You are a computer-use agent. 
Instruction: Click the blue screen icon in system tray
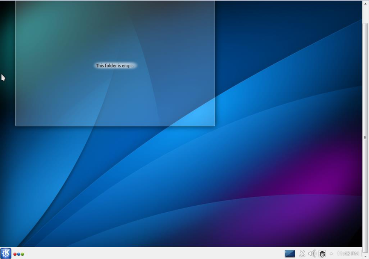pos(290,254)
